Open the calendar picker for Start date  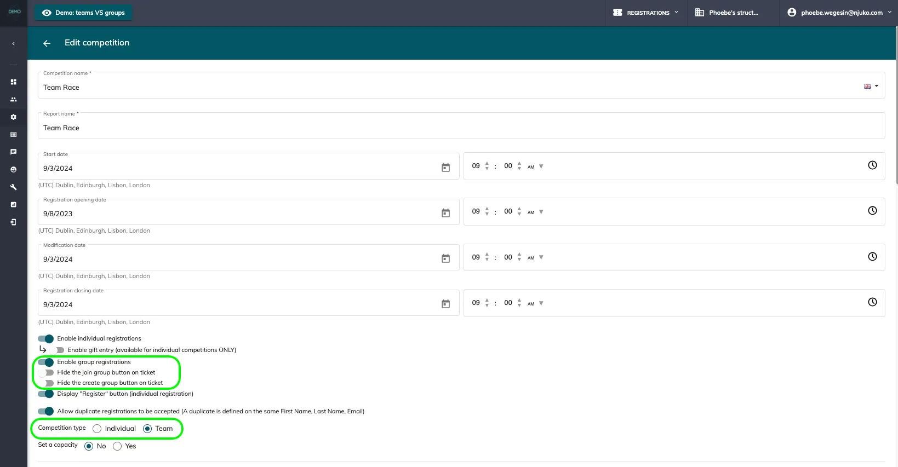click(445, 168)
